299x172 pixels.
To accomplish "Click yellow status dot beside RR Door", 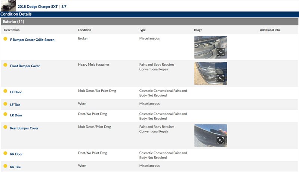I will coord(5,153).
